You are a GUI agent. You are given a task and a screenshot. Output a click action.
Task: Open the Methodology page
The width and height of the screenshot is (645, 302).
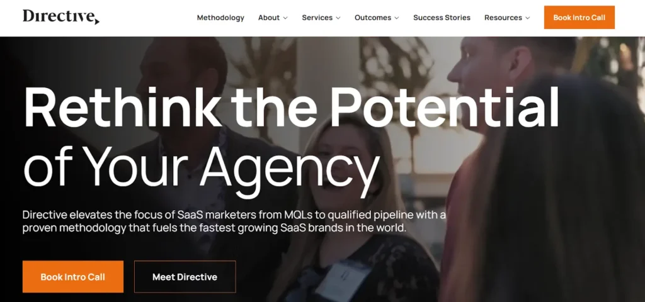coord(220,18)
